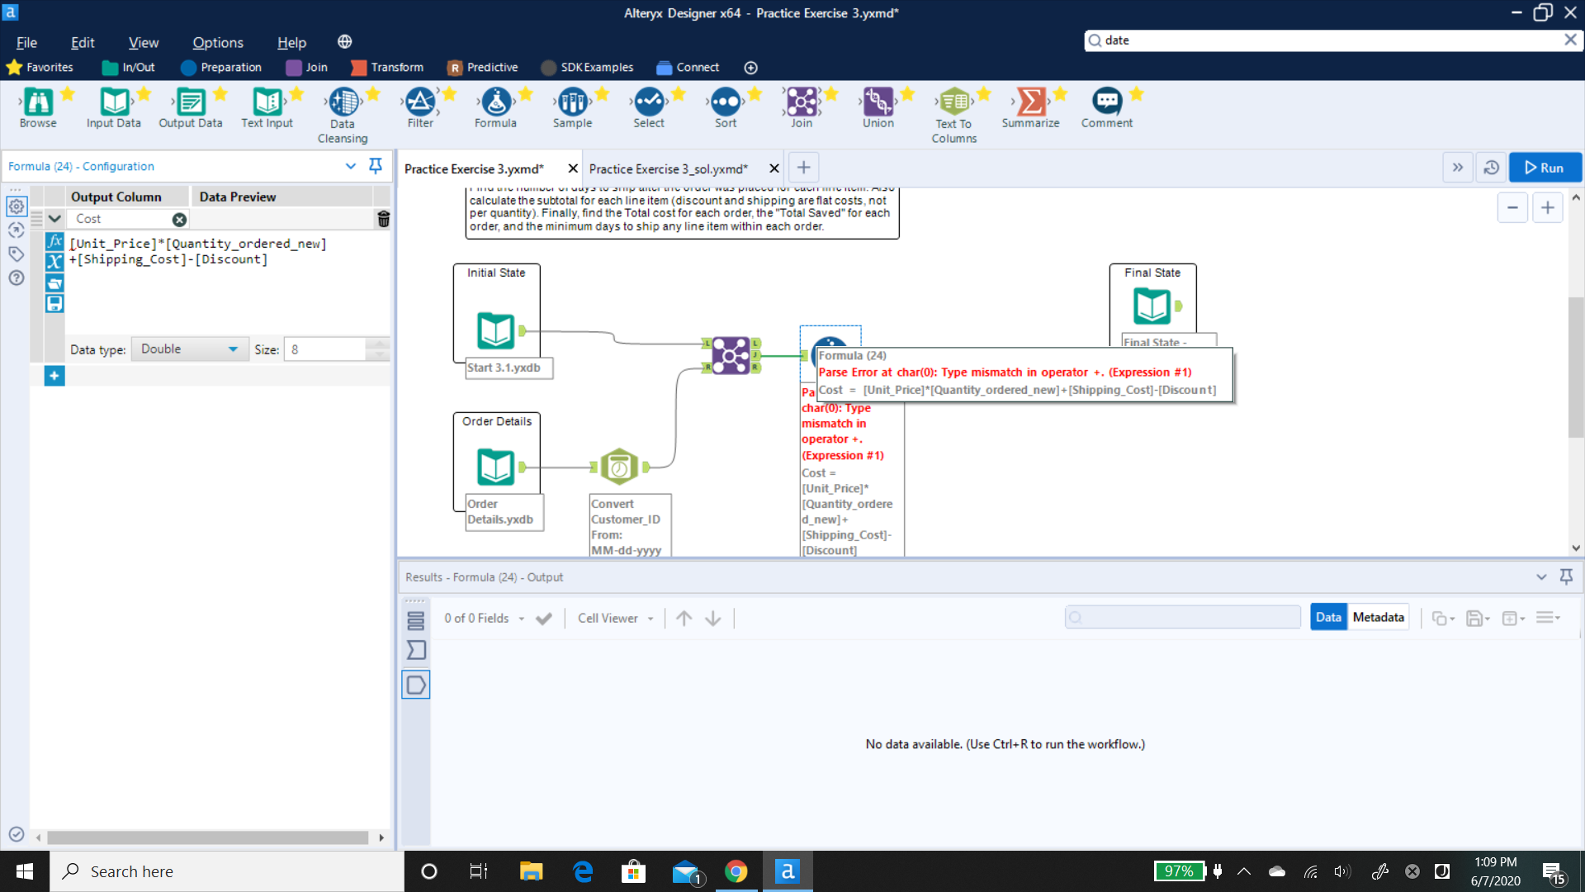Open the View menu in menu bar

(x=143, y=41)
